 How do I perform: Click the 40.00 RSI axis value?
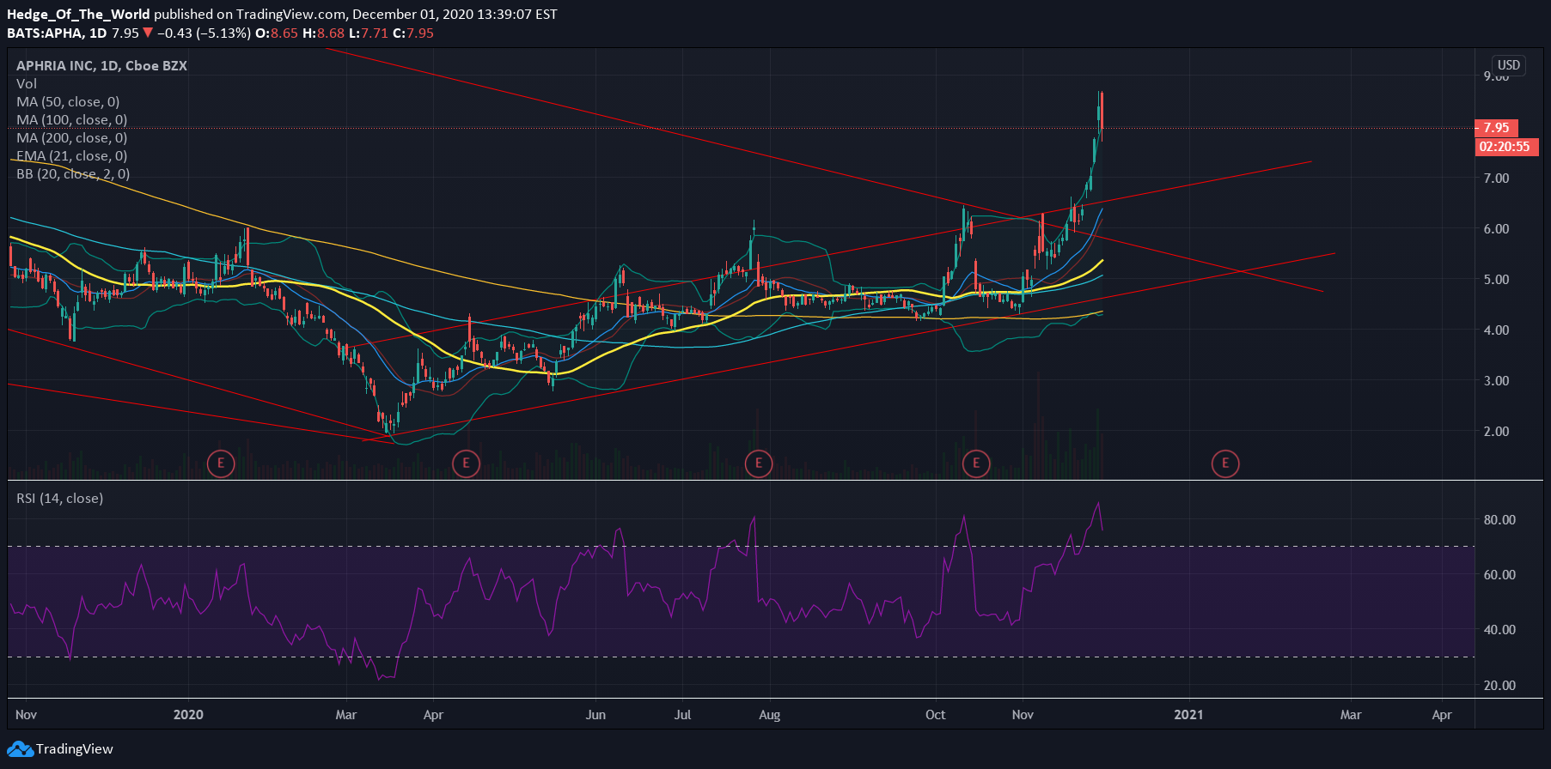click(1499, 629)
